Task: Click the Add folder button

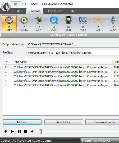Action: pos(64,122)
